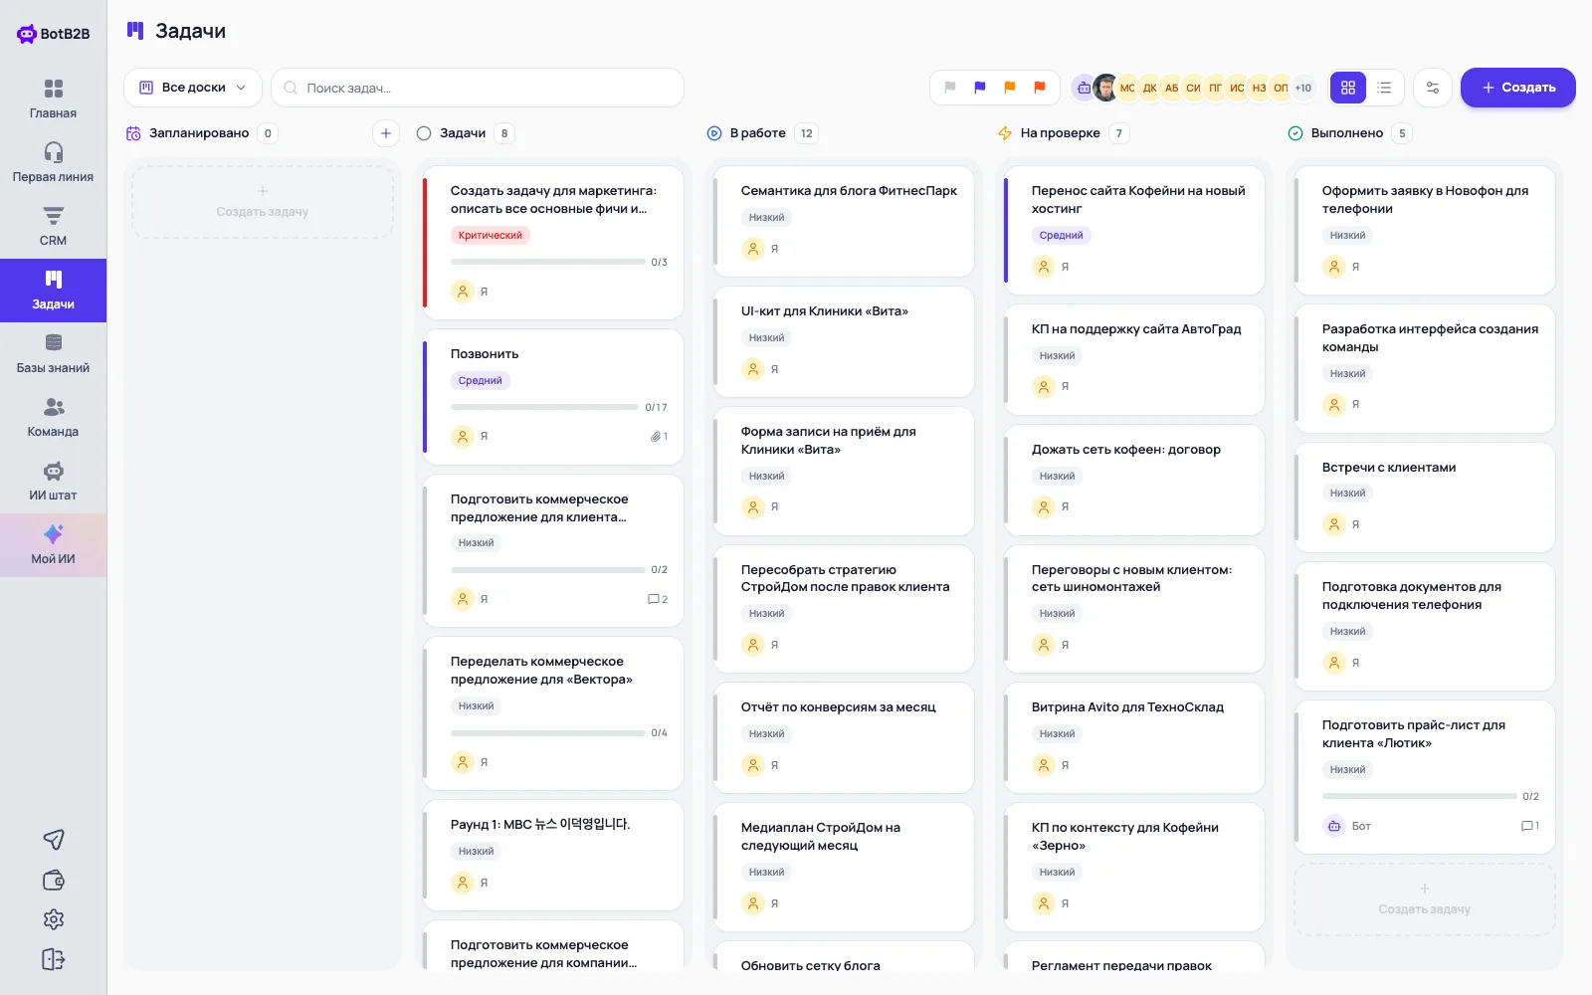Open Витрина Avito для ТехноСклад card
This screenshot has height=995, width=1592.
tap(1134, 737)
